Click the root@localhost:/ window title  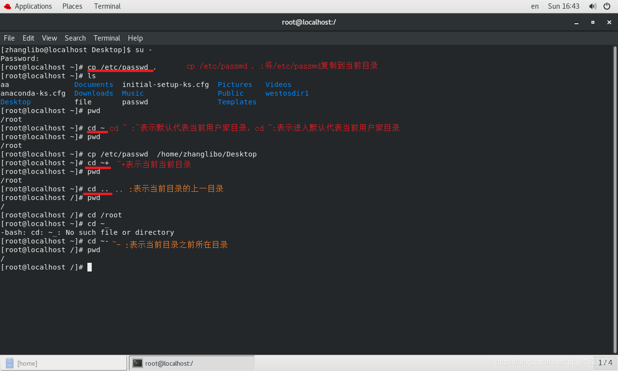click(x=309, y=22)
